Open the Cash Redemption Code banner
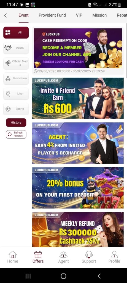 (x=78, y=48)
